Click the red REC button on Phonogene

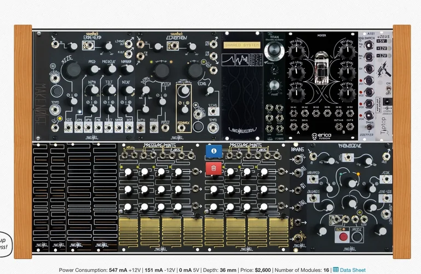click(343, 237)
